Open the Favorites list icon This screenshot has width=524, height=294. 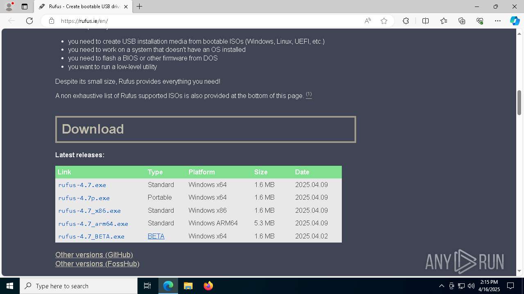[x=444, y=21]
